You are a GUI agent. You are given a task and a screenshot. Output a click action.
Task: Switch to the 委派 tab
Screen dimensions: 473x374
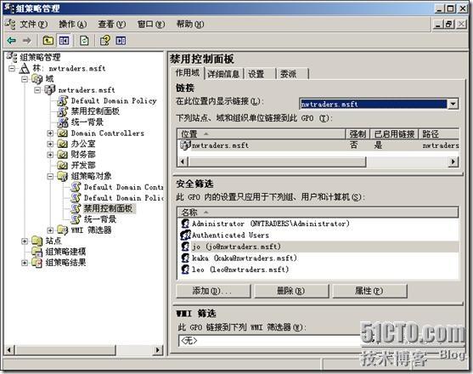tap(293, 74)
